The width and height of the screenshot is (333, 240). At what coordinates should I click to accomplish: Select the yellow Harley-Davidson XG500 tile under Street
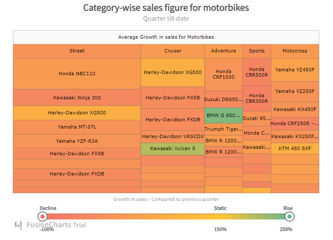coord(77,113)
